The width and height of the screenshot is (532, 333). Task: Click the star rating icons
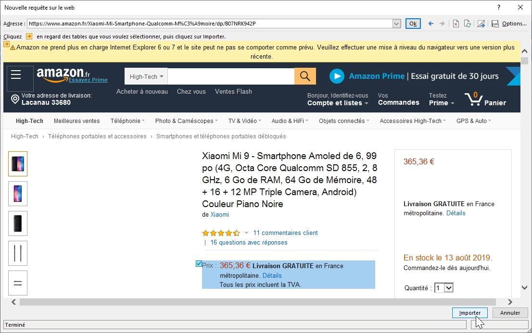(x=221, y=233)
